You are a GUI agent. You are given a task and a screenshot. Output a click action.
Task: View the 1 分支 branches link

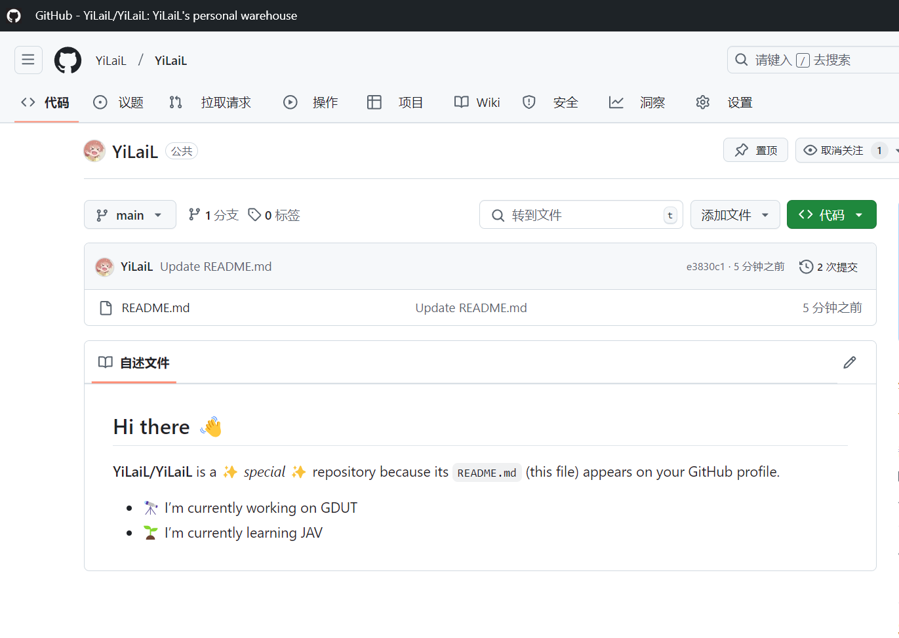[x=213, y=214]
